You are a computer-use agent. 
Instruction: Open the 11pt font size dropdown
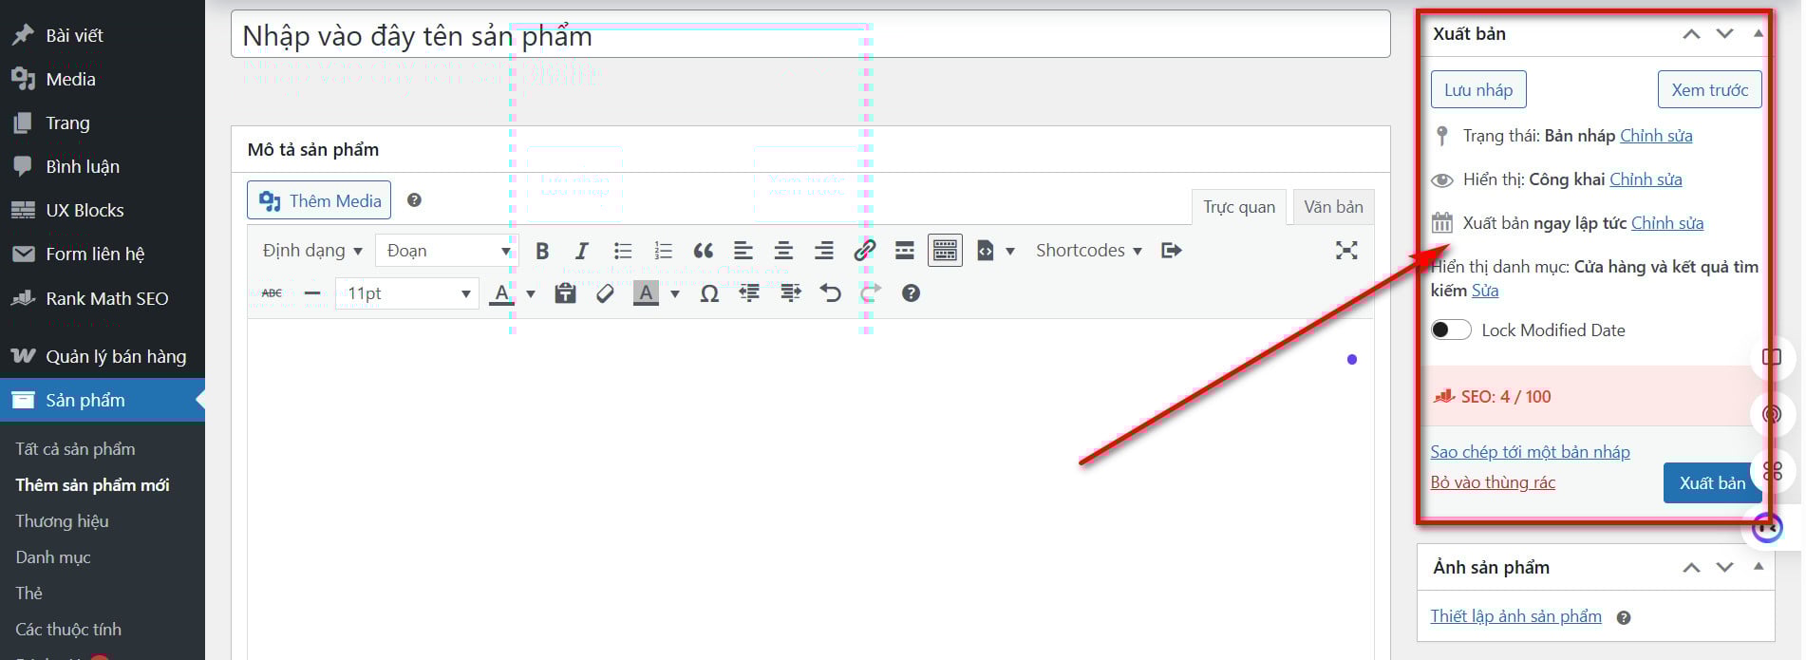pyautogui.click(x=406, y=293)
